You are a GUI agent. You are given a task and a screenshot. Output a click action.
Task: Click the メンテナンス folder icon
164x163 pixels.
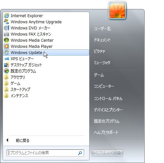(6, 96)
